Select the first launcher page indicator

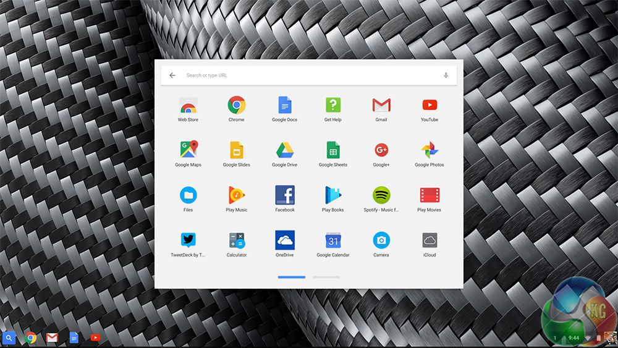pyautogui.click(x=292, y=277)
